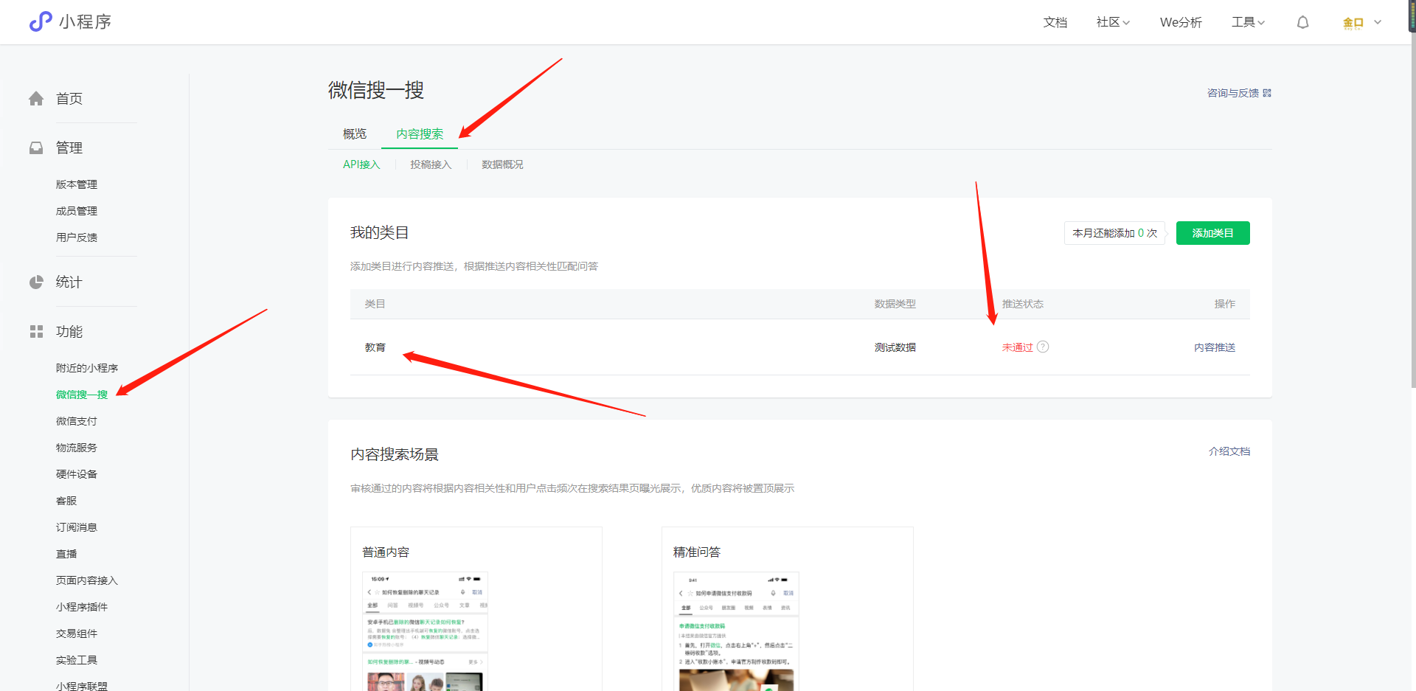This screenshot has width=1416, height=691.
Task: Switch to the 数据概况 sub-tab
Action: coord(502,164)
